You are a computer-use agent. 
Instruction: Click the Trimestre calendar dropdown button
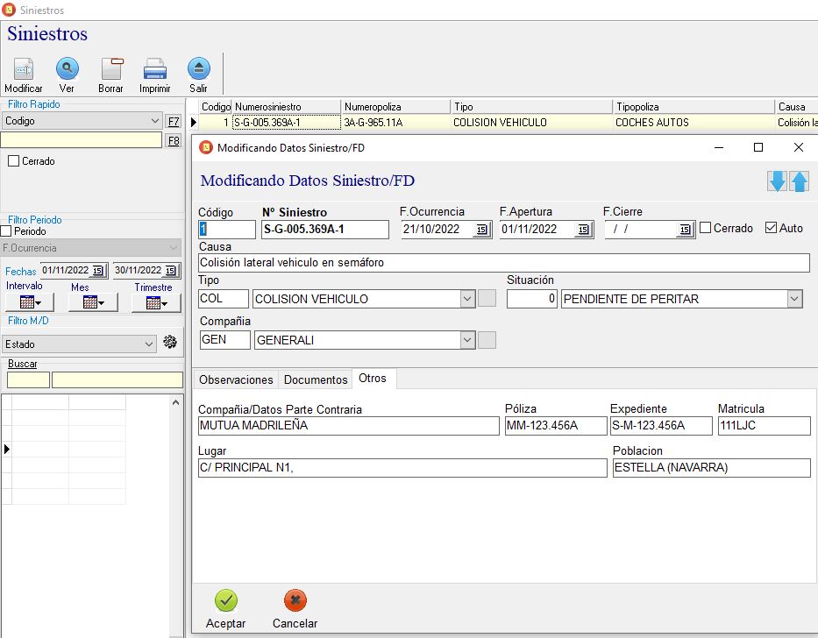[156, 302]
